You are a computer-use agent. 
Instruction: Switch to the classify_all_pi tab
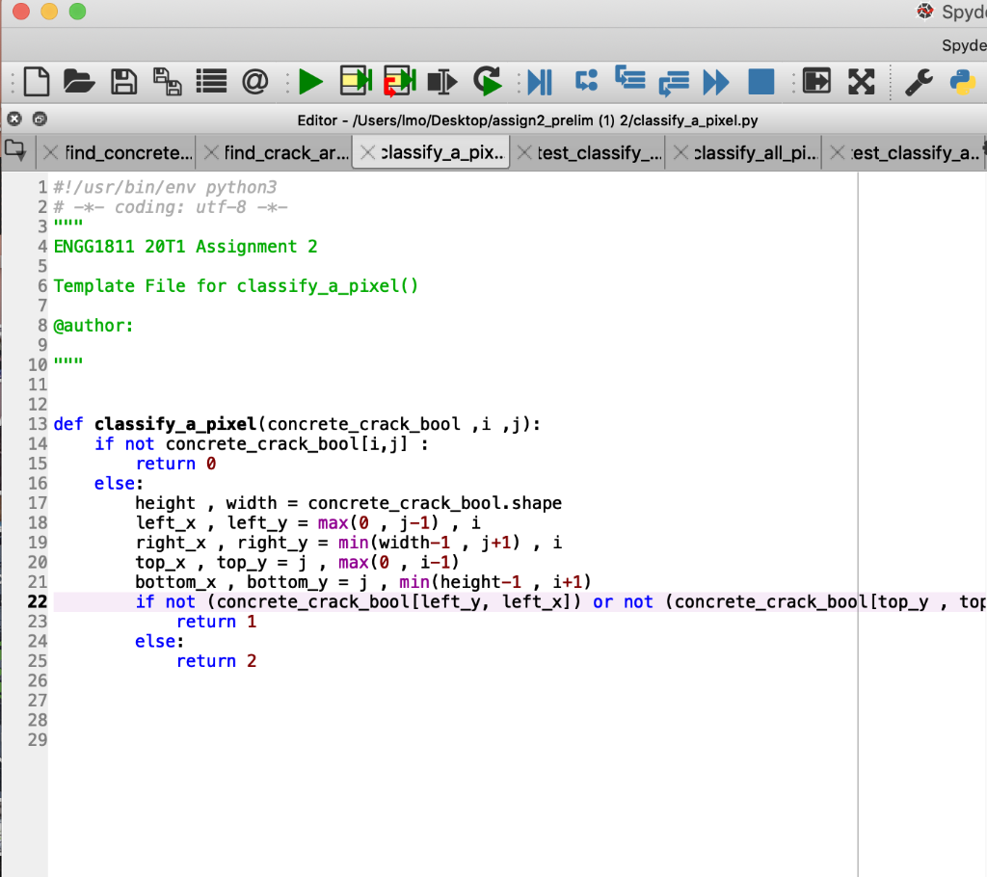[757, 152]
